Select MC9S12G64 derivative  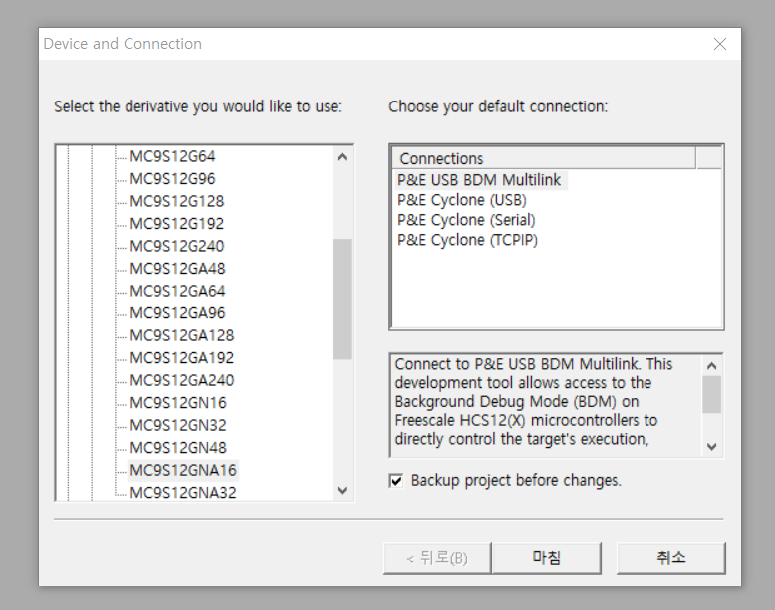(x=172, y=156)
